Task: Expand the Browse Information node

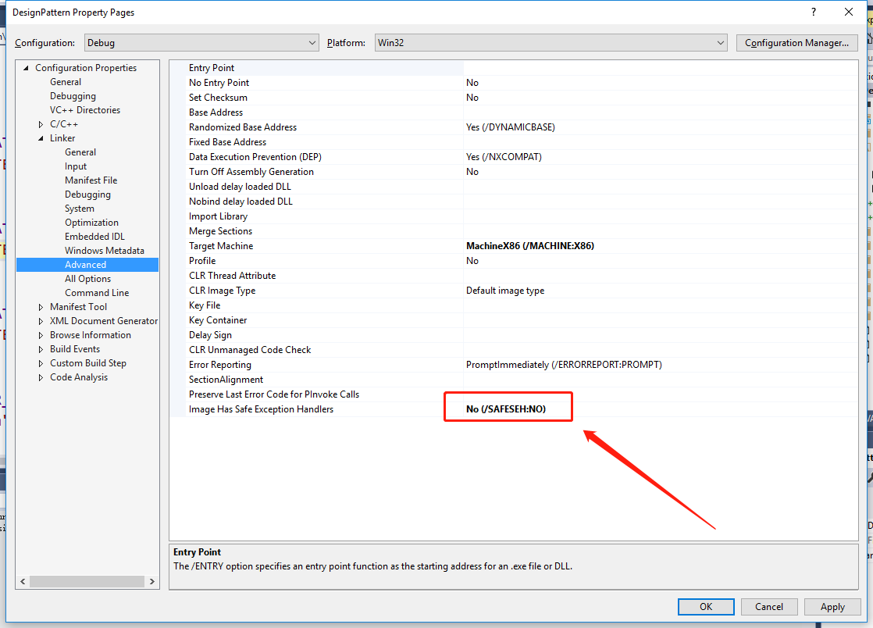Action: tap(41, 334)
